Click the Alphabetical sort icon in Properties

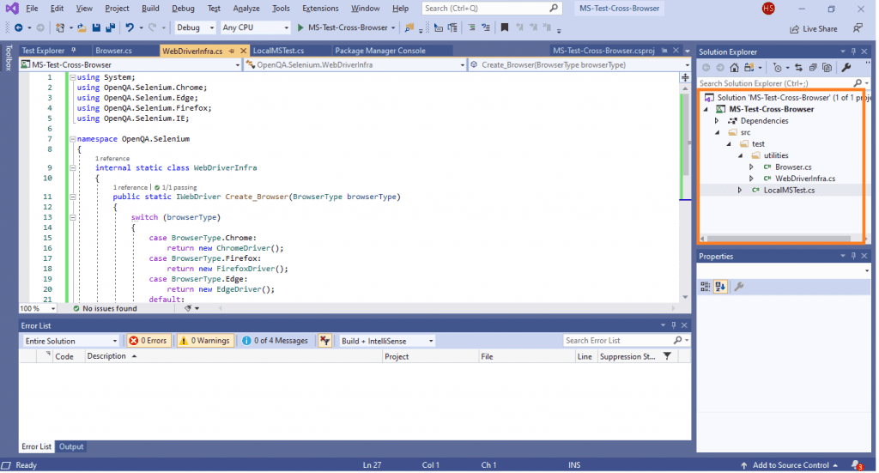719,287
